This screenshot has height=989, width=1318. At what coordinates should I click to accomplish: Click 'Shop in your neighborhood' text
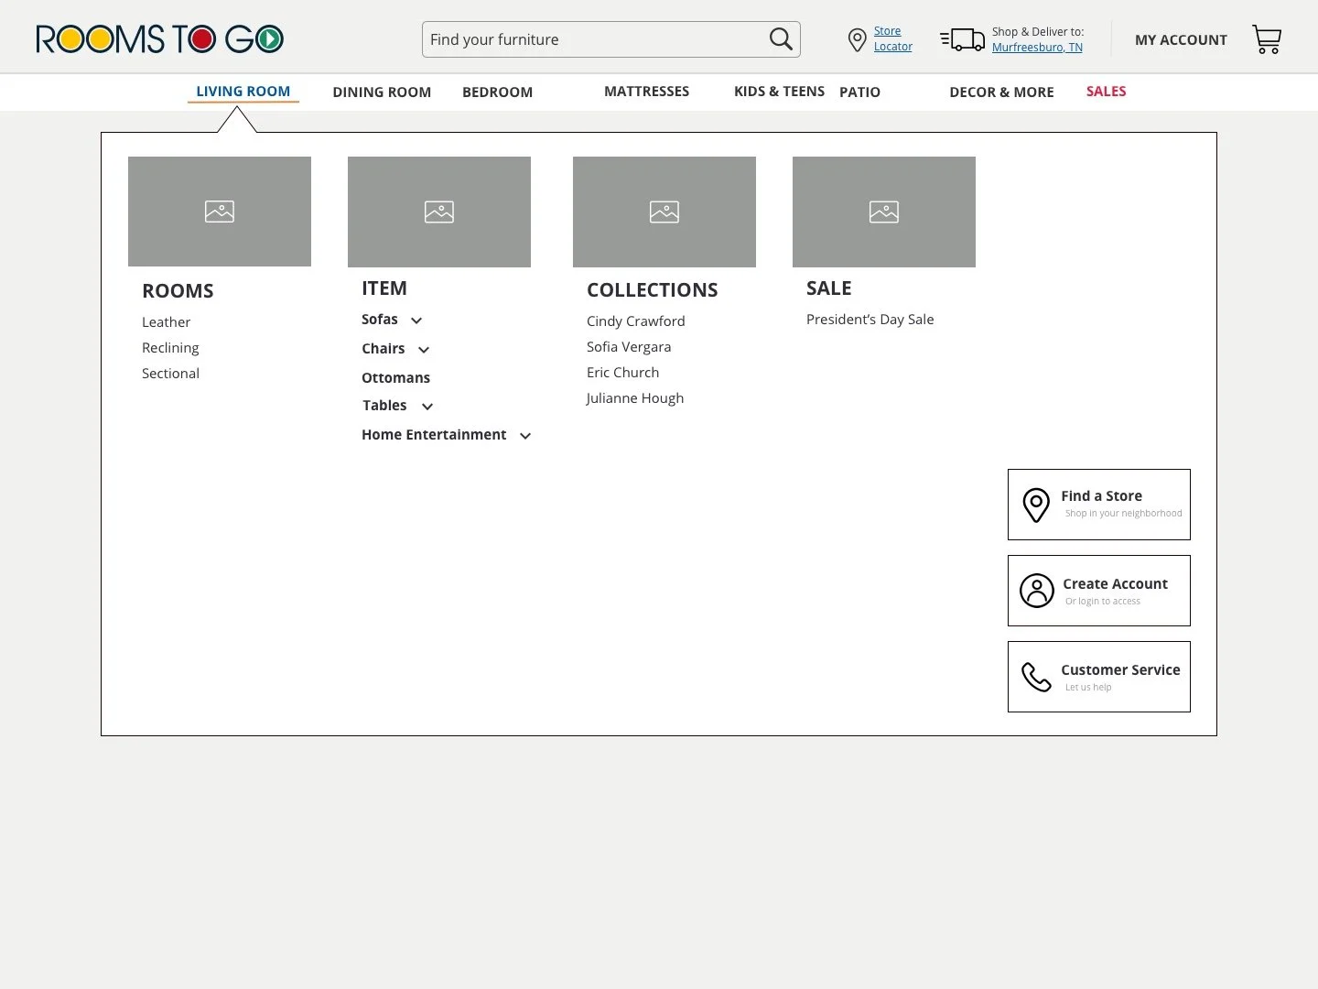[x=1124, y=514]
